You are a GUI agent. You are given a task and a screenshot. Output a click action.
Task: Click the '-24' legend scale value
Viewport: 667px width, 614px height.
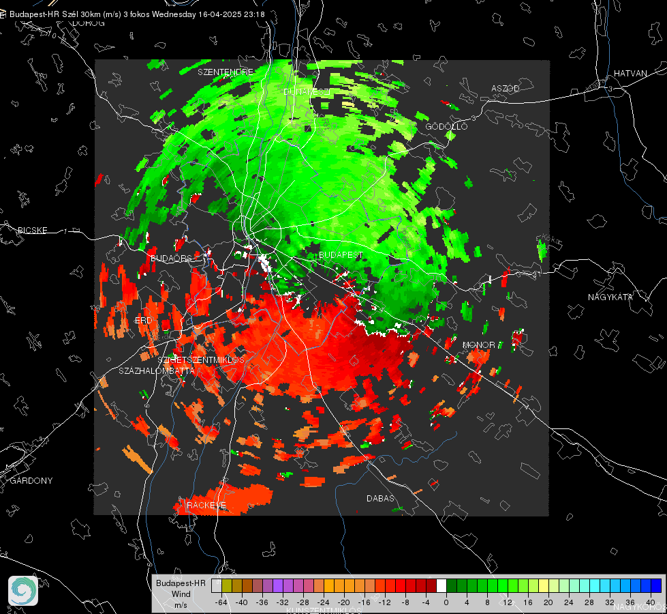coord(324,602)
